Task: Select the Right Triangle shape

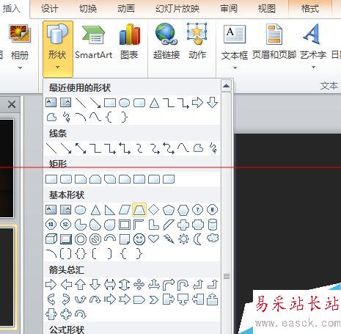Action: tap(110, 210)
